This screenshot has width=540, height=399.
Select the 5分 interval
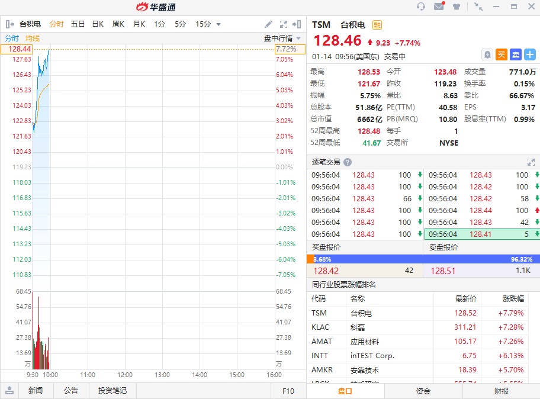click(x=180, y=24)
